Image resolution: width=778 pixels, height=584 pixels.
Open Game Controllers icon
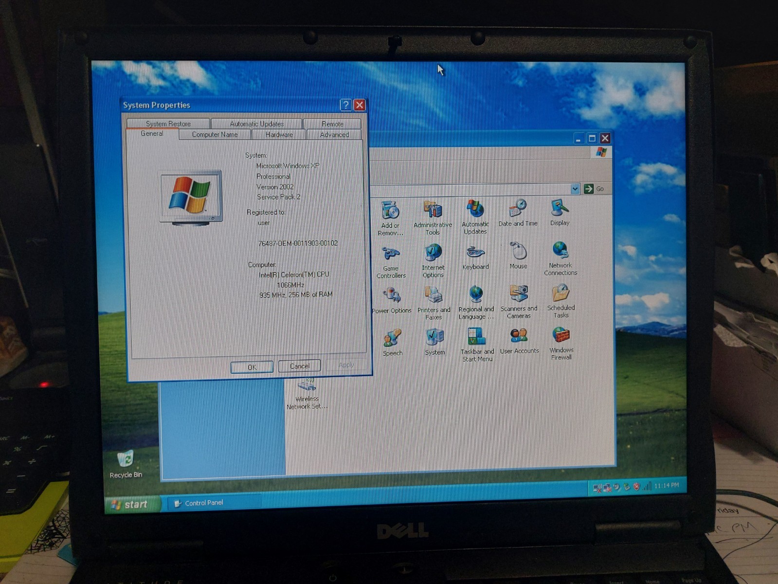point(391,263)
